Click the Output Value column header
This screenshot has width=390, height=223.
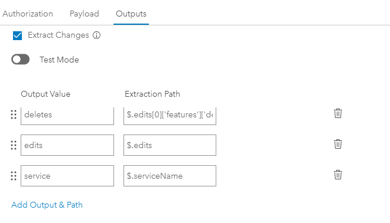tap(45, 94)
